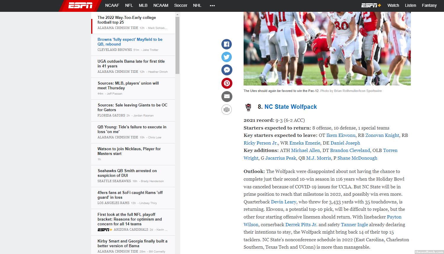This screenshot has width=444, height=254.
Task: Open the more sports ellipsis menu
Action: coord(212,5)
